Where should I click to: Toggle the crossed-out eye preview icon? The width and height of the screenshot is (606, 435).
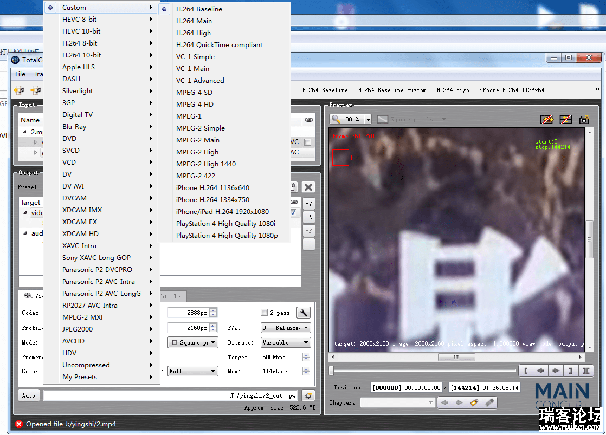coord(546,119)
